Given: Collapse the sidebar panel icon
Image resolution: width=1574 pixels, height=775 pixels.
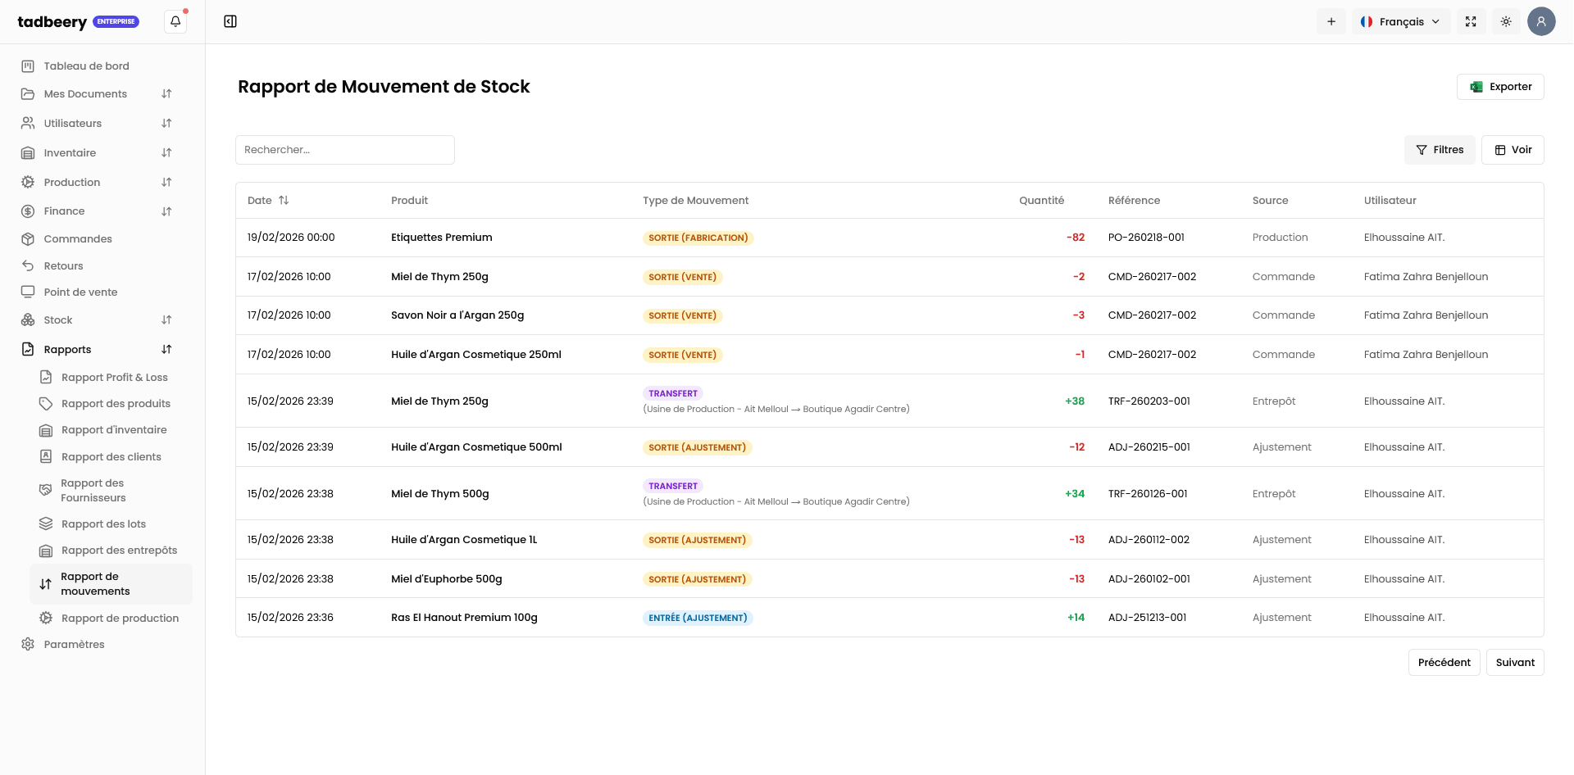Looking at the screenshot, I should tap(230, 21).
